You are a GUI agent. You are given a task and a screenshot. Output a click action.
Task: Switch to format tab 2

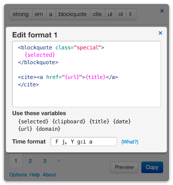click(x=30, y=161)
